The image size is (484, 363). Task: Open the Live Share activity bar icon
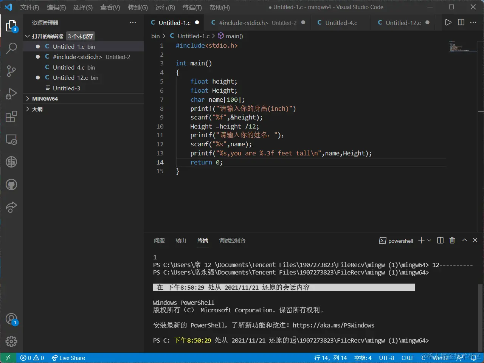11,207
